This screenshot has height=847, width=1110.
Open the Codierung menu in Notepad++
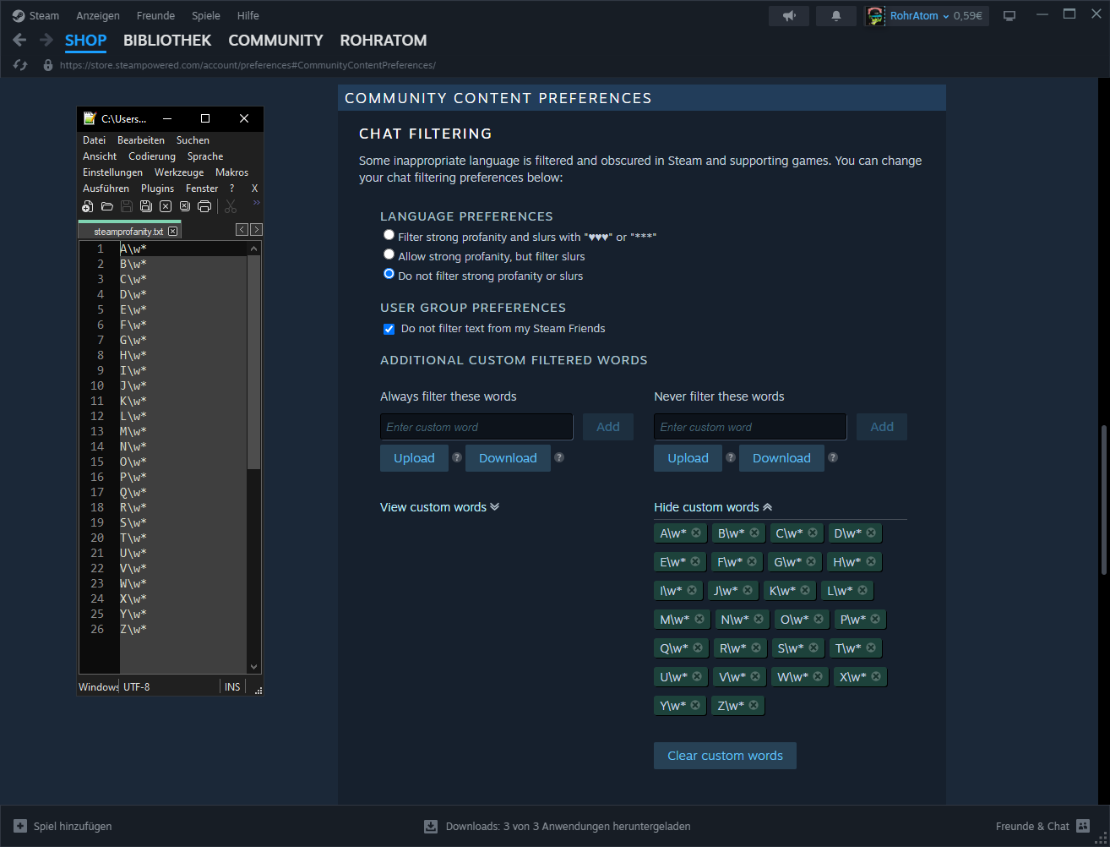[152, 156]
